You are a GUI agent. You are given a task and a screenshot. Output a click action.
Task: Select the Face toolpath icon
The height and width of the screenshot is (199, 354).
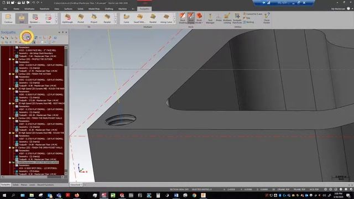(48, 18)
